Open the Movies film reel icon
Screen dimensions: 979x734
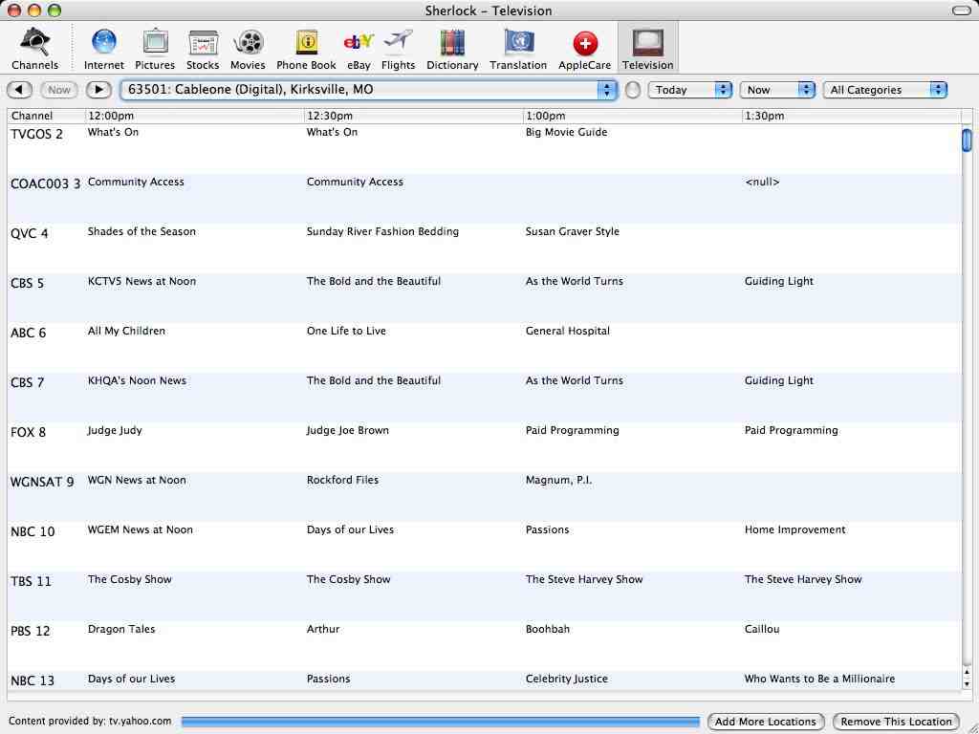pyautogui.click(x=248, y=49)
